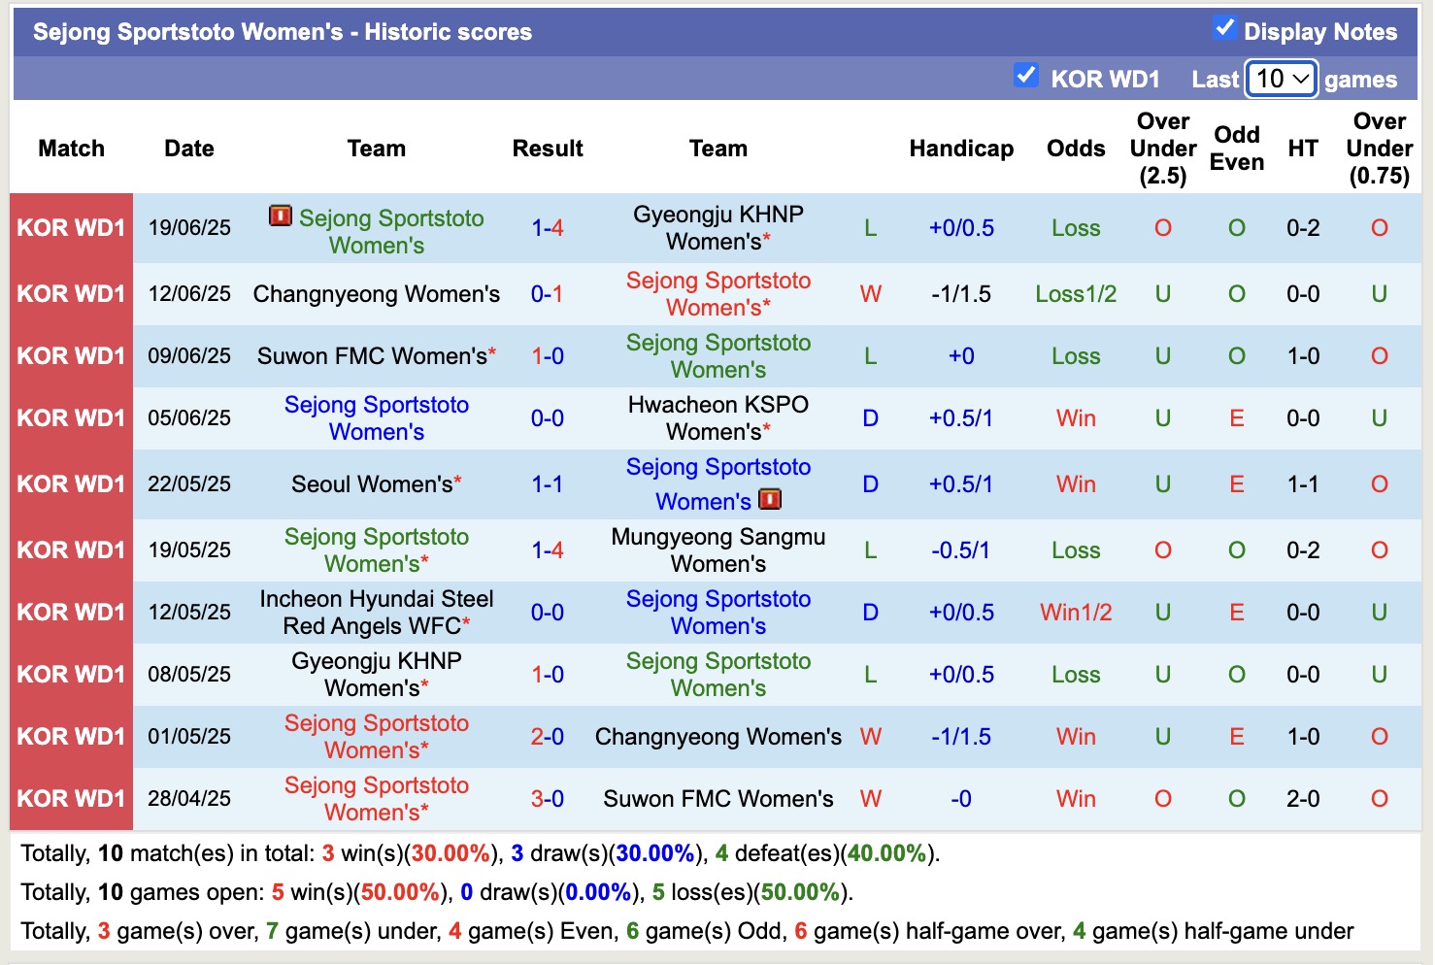Click the KOR WD1 label on the first row
The image size is (1435, 965).
pos(70,228)
